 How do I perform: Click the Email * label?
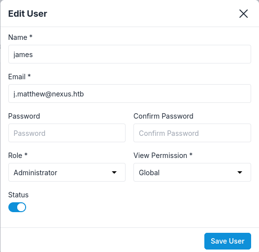tap(20, 77)
